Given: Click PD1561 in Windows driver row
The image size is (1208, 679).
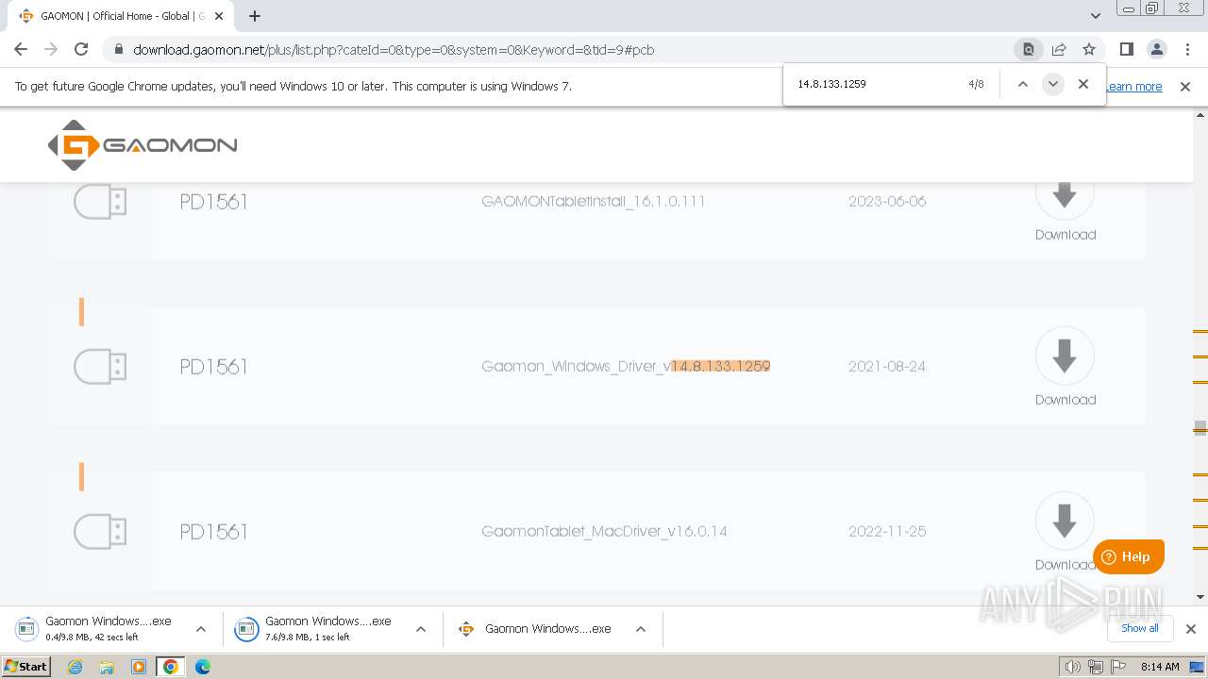Looking at the screenshot, I should tap(213, 367).
